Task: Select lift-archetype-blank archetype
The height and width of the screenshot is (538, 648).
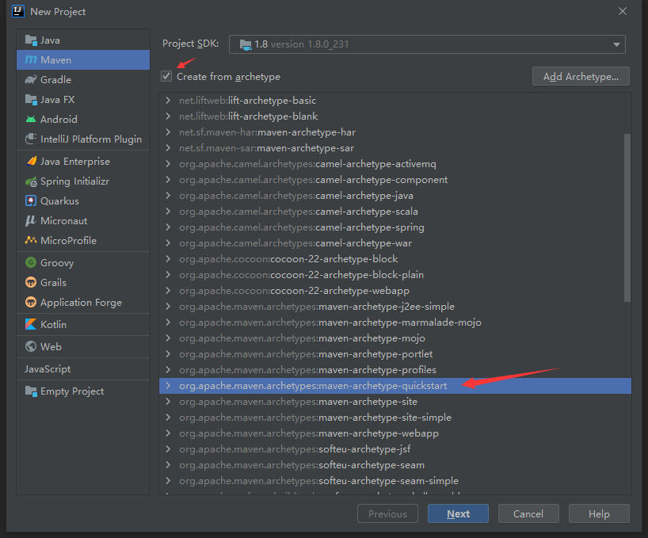Action: (395, 116)
